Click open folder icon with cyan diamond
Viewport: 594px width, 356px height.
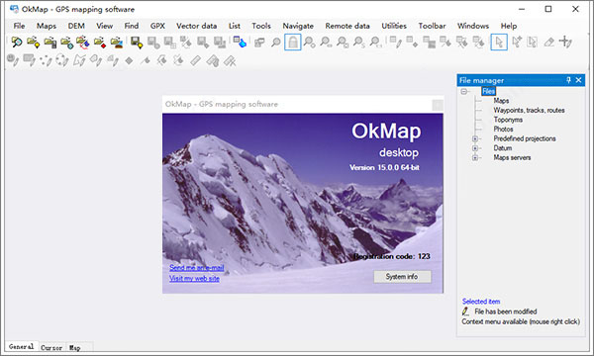coord(66,42)
